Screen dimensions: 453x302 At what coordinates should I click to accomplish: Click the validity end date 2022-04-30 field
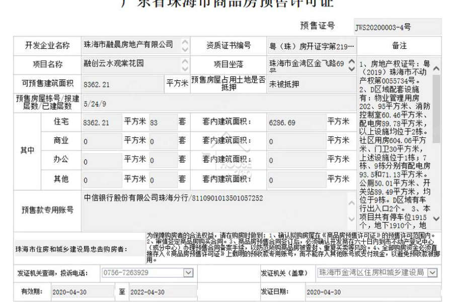[163, 292]
